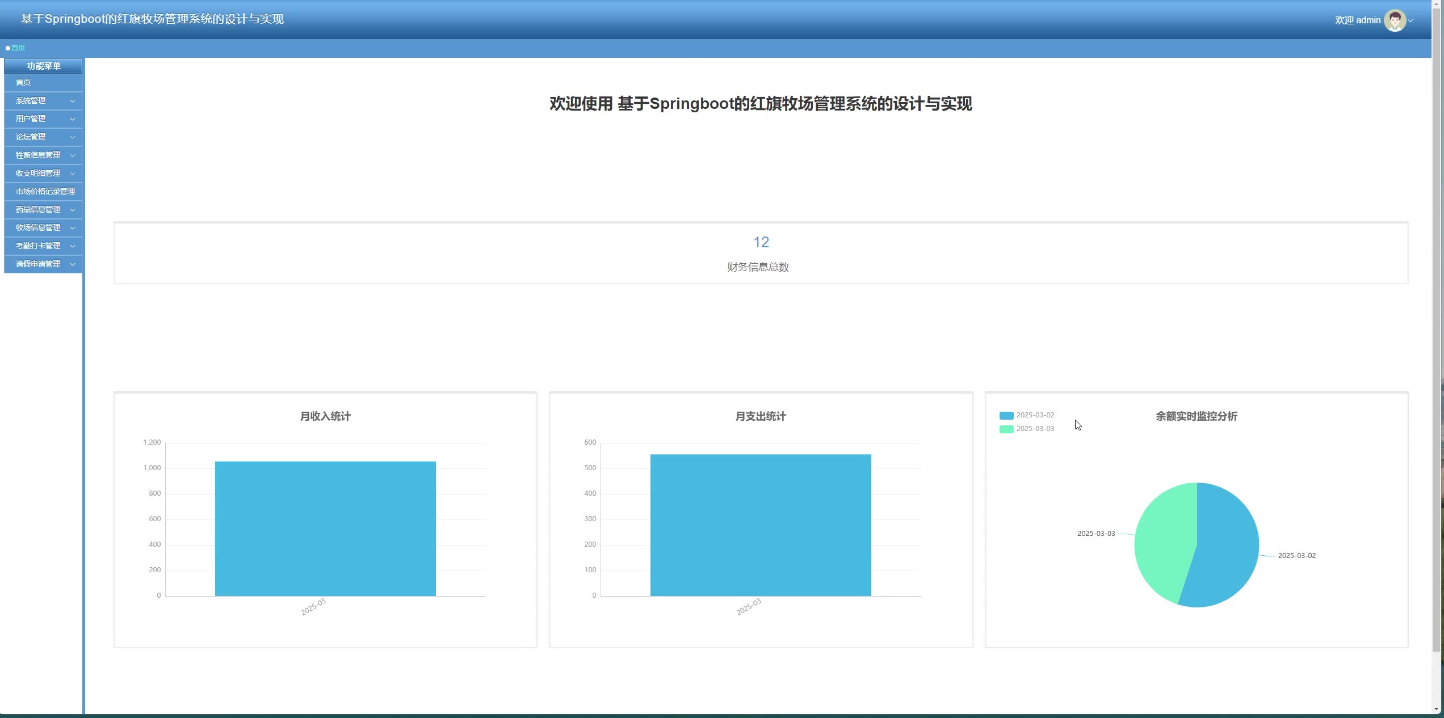Click the admin avatar icon
The image size is (1444, 718).
click(x=1395, y=20)
